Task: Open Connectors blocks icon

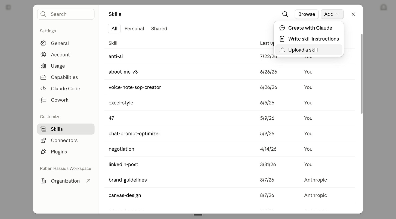Action: click(x=43, y=140)
